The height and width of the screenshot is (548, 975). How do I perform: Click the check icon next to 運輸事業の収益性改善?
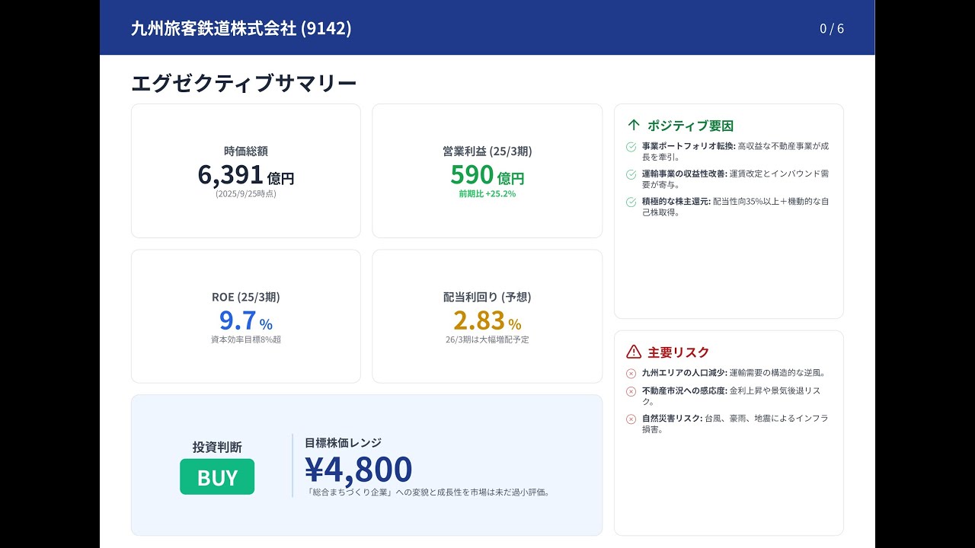point(631,174)
